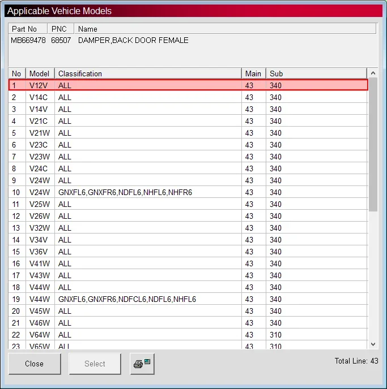Sort by the Model column header
The width and height of the screenshot is (387, 389).
coord(40,74)
